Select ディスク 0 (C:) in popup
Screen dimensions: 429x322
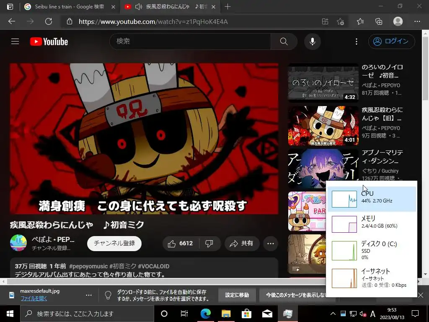(372, 250)
